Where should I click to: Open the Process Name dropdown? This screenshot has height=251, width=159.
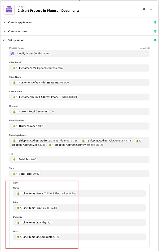click(79, 54)
